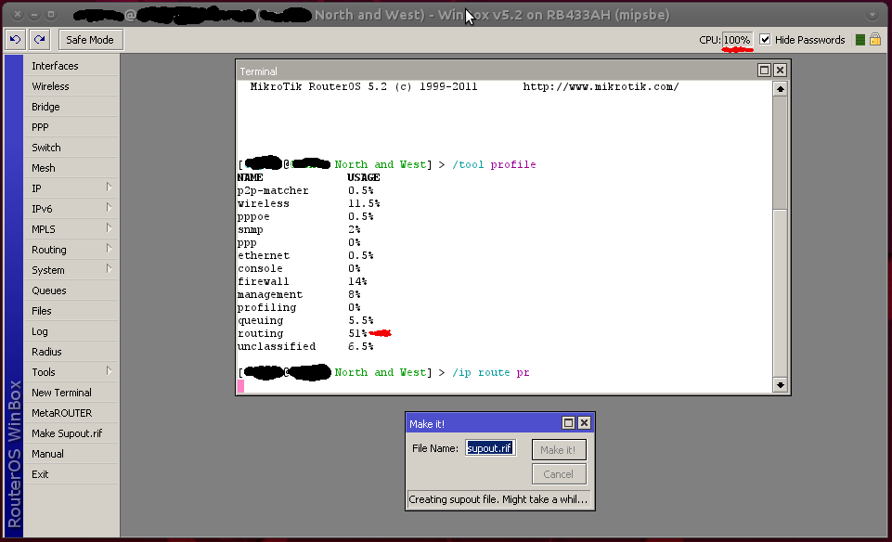
Task: Click the 'firewall' row in profile output
Action: [x=302, y=281]
